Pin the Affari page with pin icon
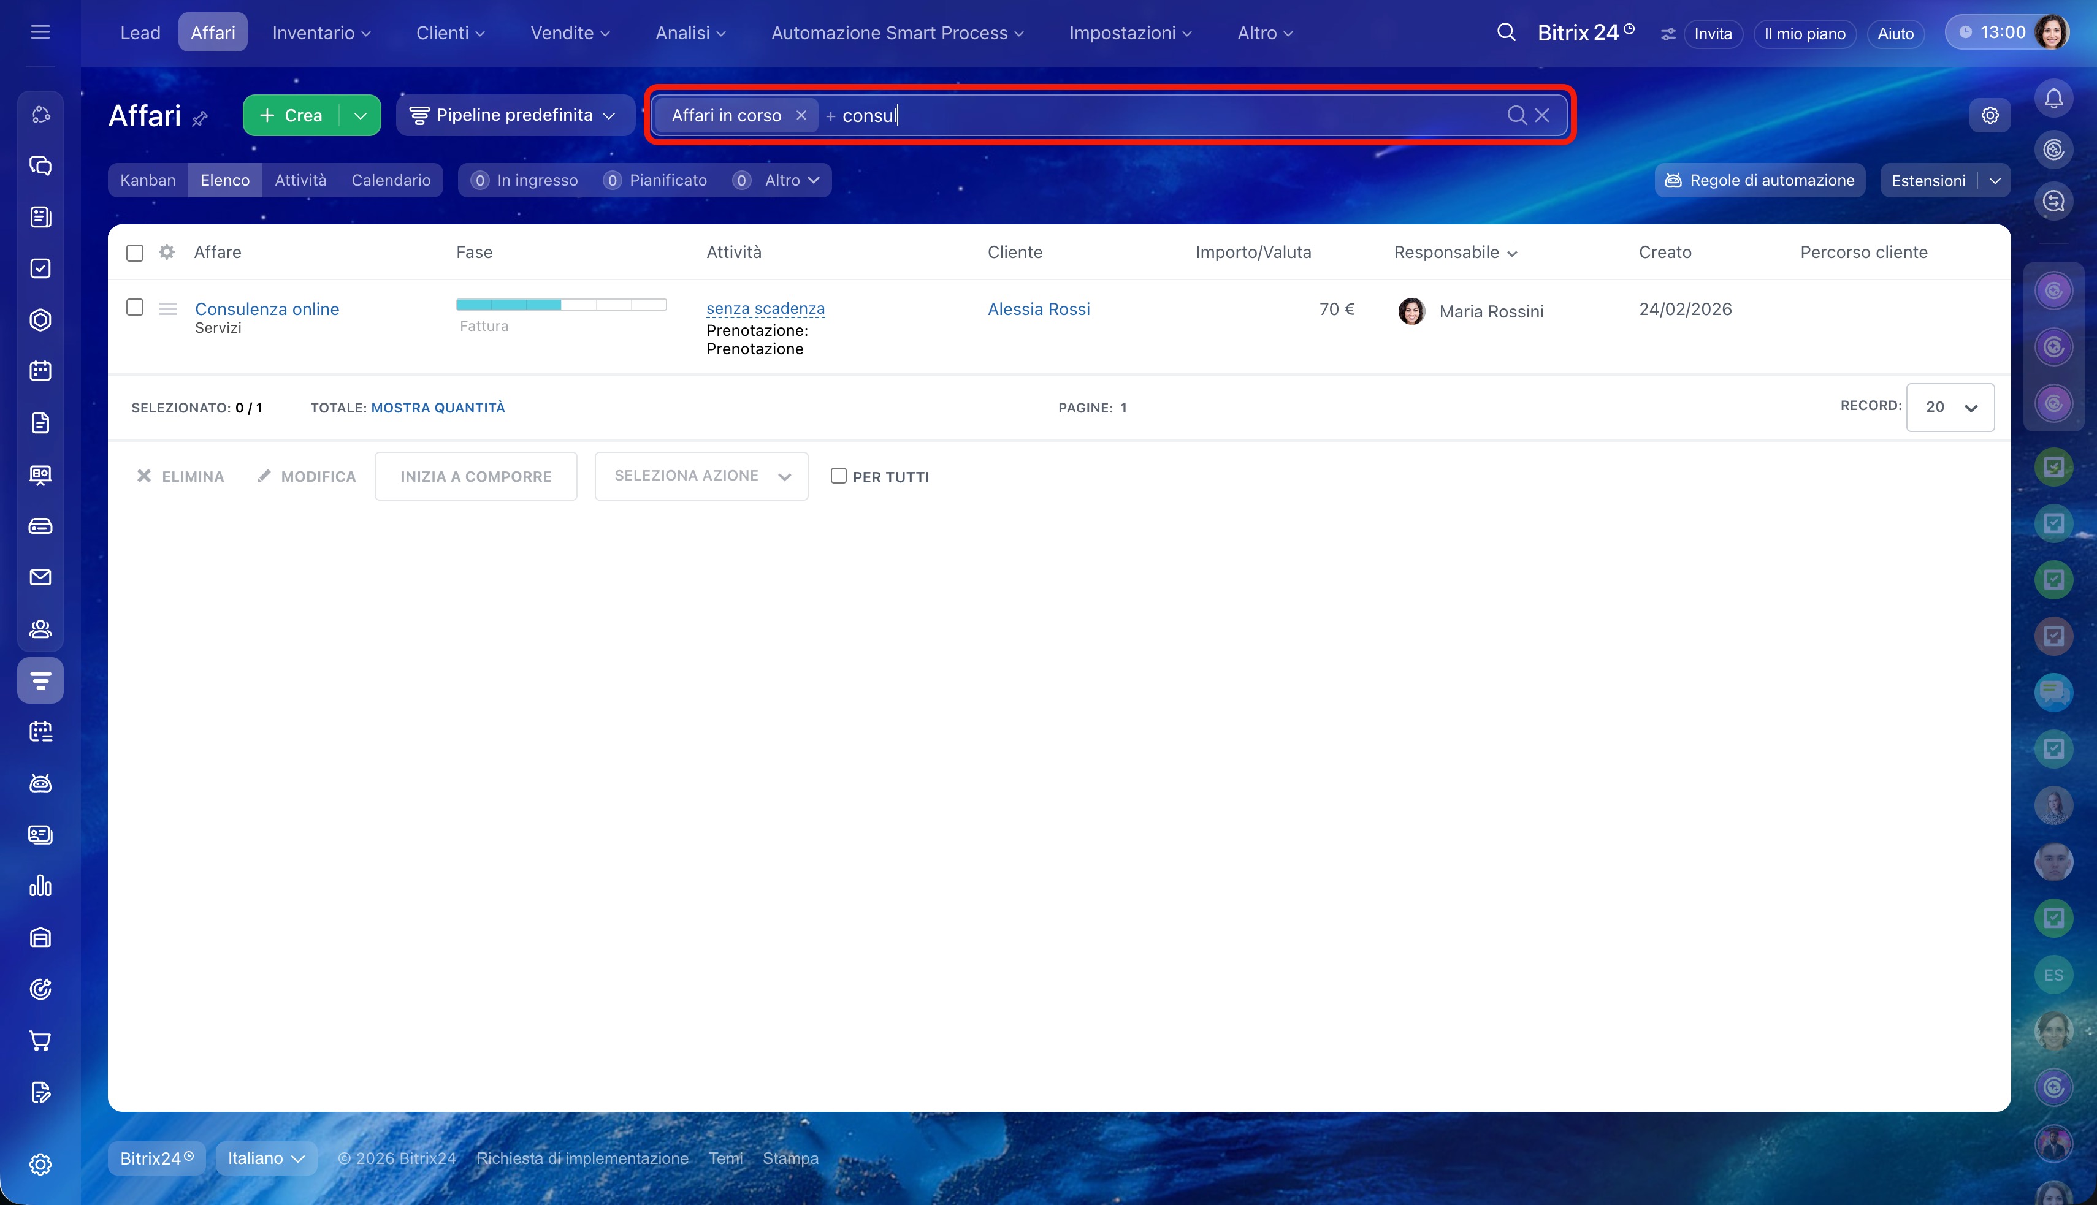This screenshot has width=2097, height=1205. tap(199, 119)
